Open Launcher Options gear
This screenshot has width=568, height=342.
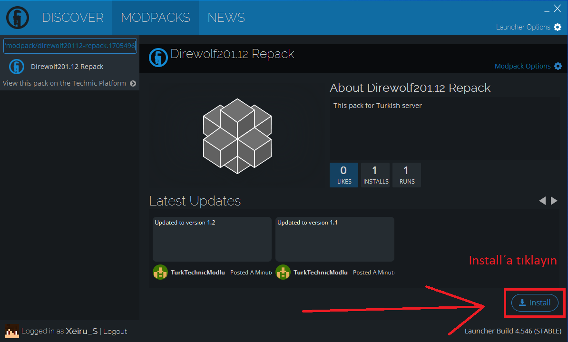coord(558,27)
